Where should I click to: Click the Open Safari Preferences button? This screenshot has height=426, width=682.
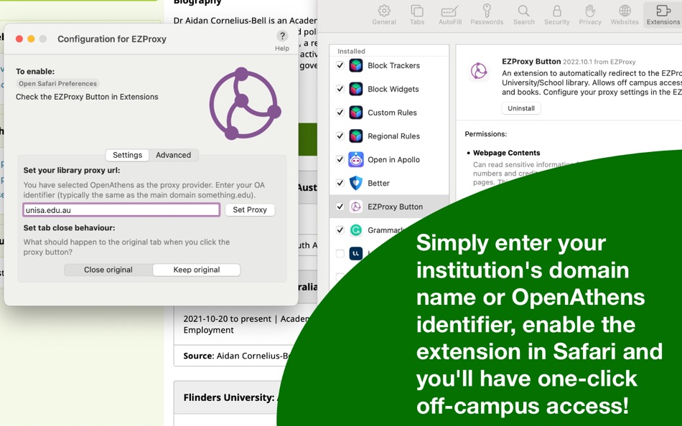pos(58,83)
